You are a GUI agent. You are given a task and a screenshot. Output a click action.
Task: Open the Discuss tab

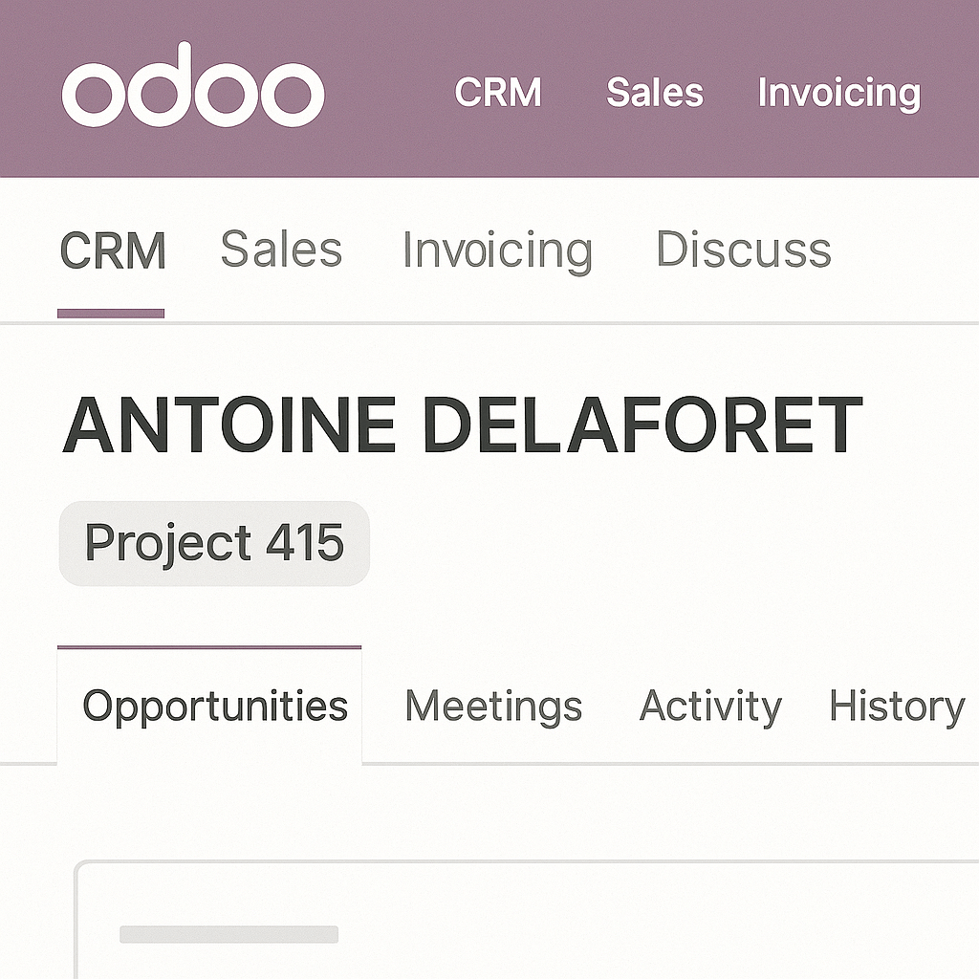(743, 250)
